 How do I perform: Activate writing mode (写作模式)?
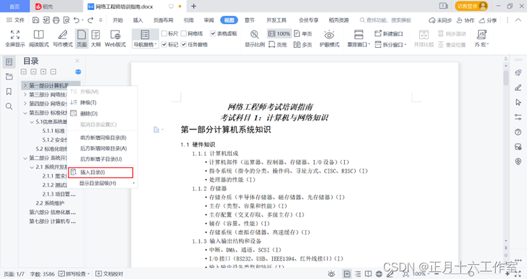(62, 37)
